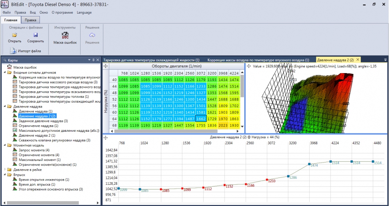
Task: Click graph point labeled 1474
Action: pos(309,164)
